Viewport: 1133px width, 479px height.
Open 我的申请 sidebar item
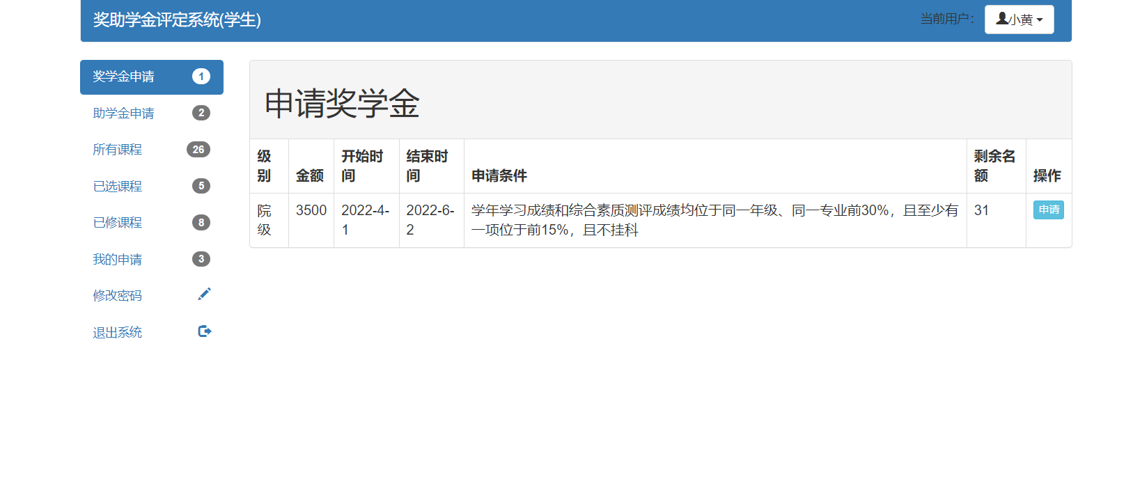coord(152,260)
